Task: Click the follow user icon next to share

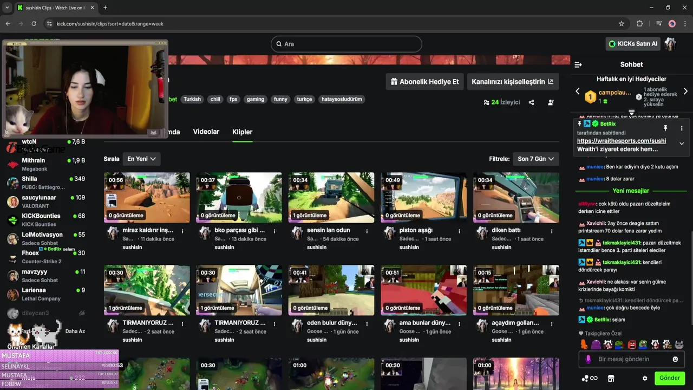Action: pyautogui.click(x=551, y=102)
